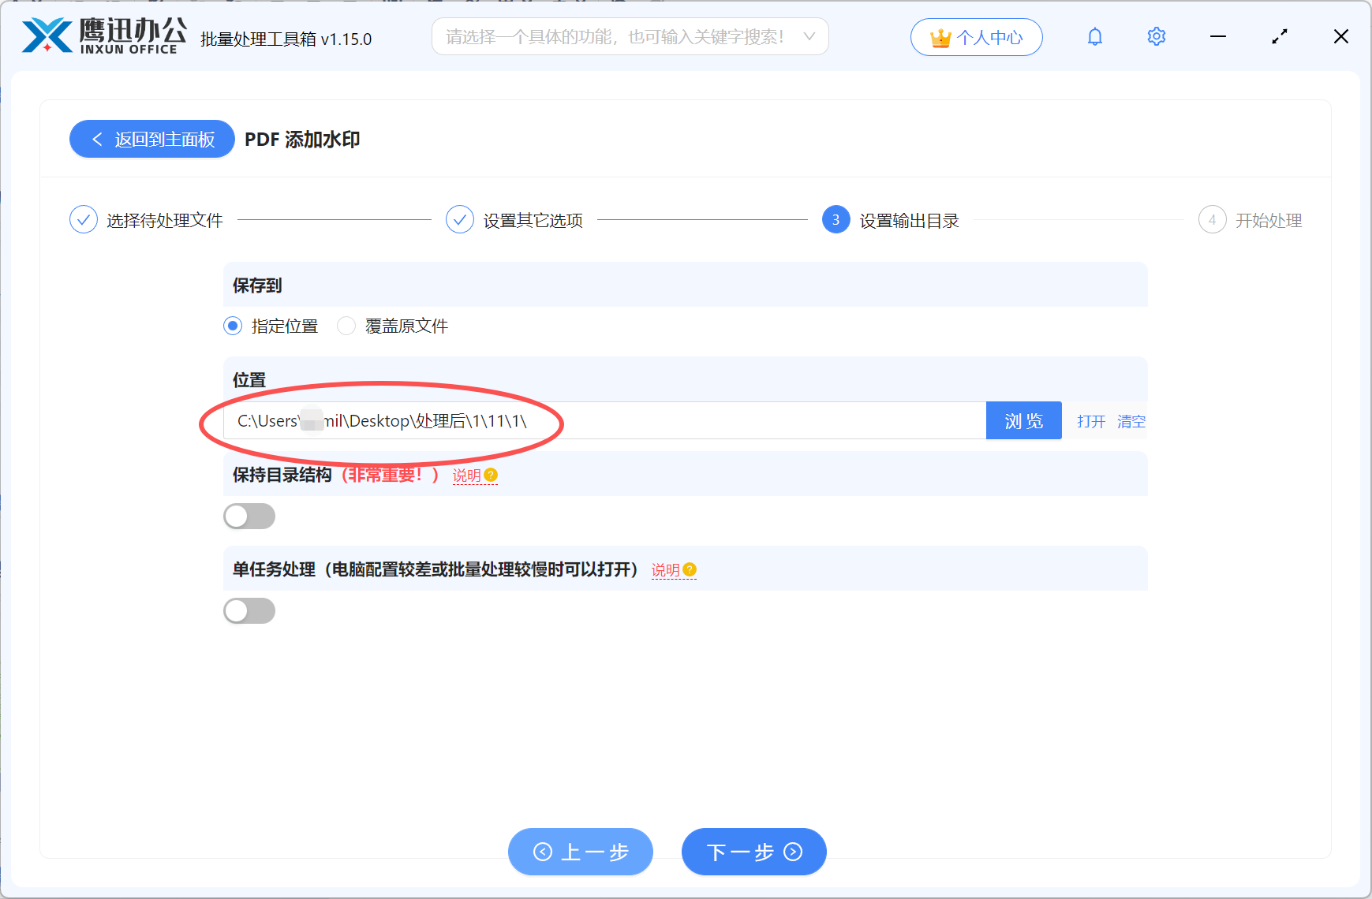Minimize the application window
The height and width of the screenshot is (899, 1372).
[1218, 36]
